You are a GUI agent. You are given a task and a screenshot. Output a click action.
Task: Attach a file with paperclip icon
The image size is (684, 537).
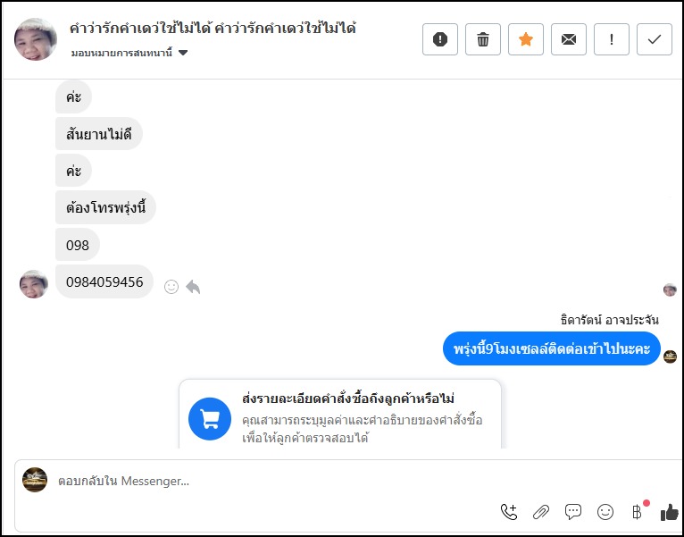(x=541, y=512)
